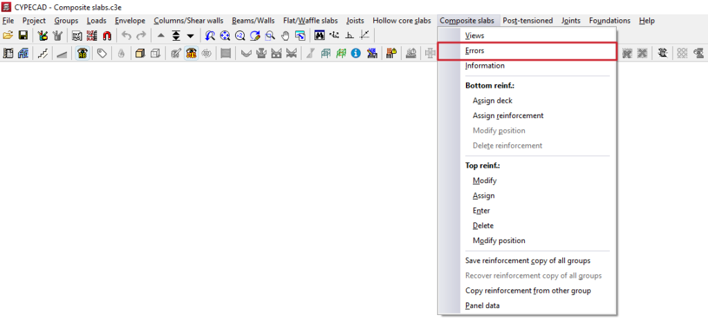This screenshot has width=708, height=335.
Task: Save the project with the floppy disk icon
Action: click(23, 35)
